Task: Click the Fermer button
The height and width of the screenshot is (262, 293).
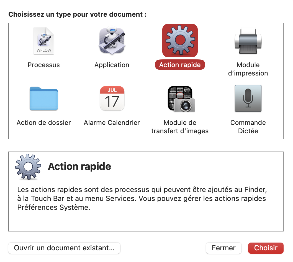Action: click(x=223, y=248)
